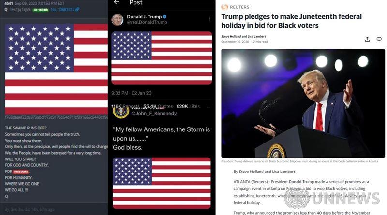Share the Reuters article via the share icon
The width and height of the screenshot is (387, 215).
[x=367, y=39]
